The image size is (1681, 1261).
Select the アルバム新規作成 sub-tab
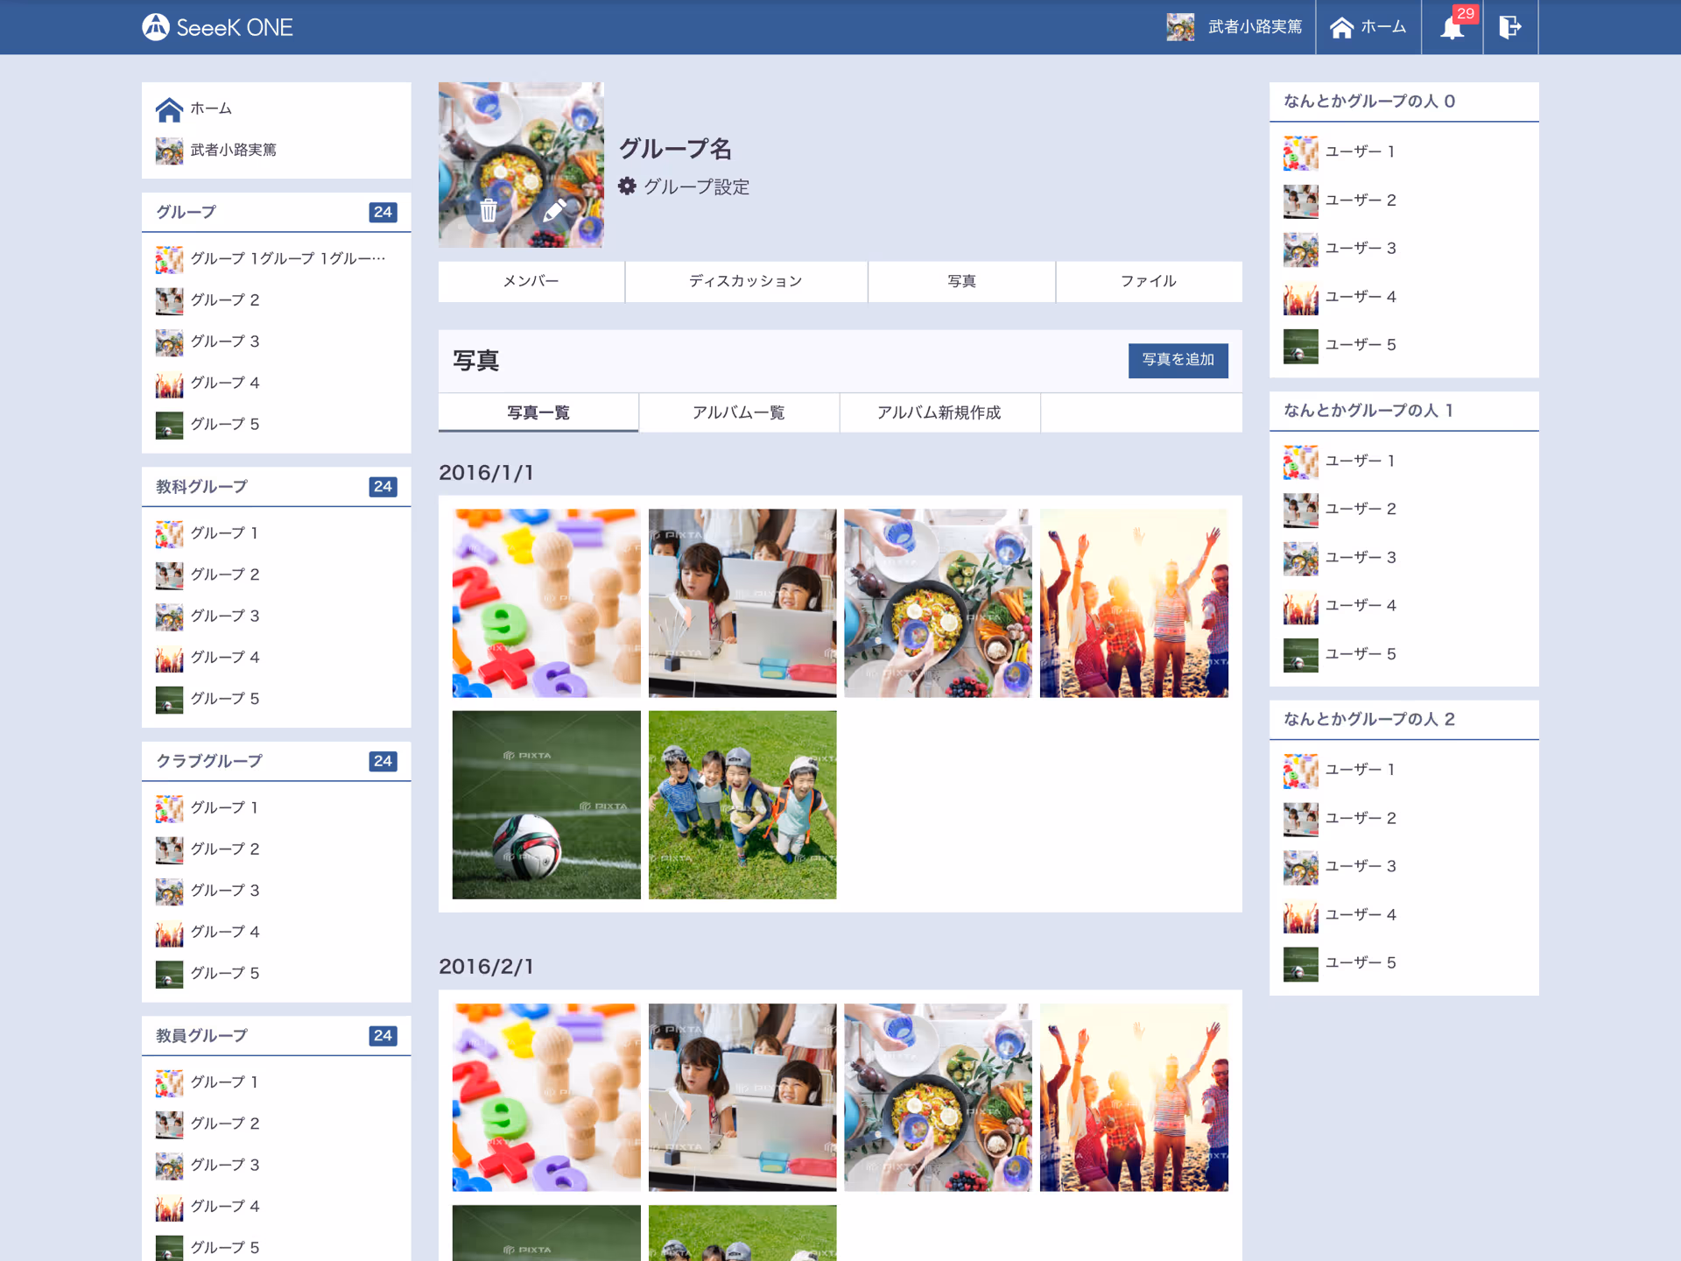point(939,412)
